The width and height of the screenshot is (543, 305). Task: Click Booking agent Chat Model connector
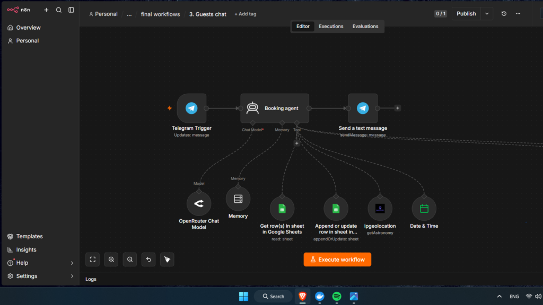(x=252, y=123)
